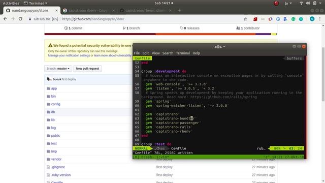
Task: Click group :development do line
Action: click(164, 71)
